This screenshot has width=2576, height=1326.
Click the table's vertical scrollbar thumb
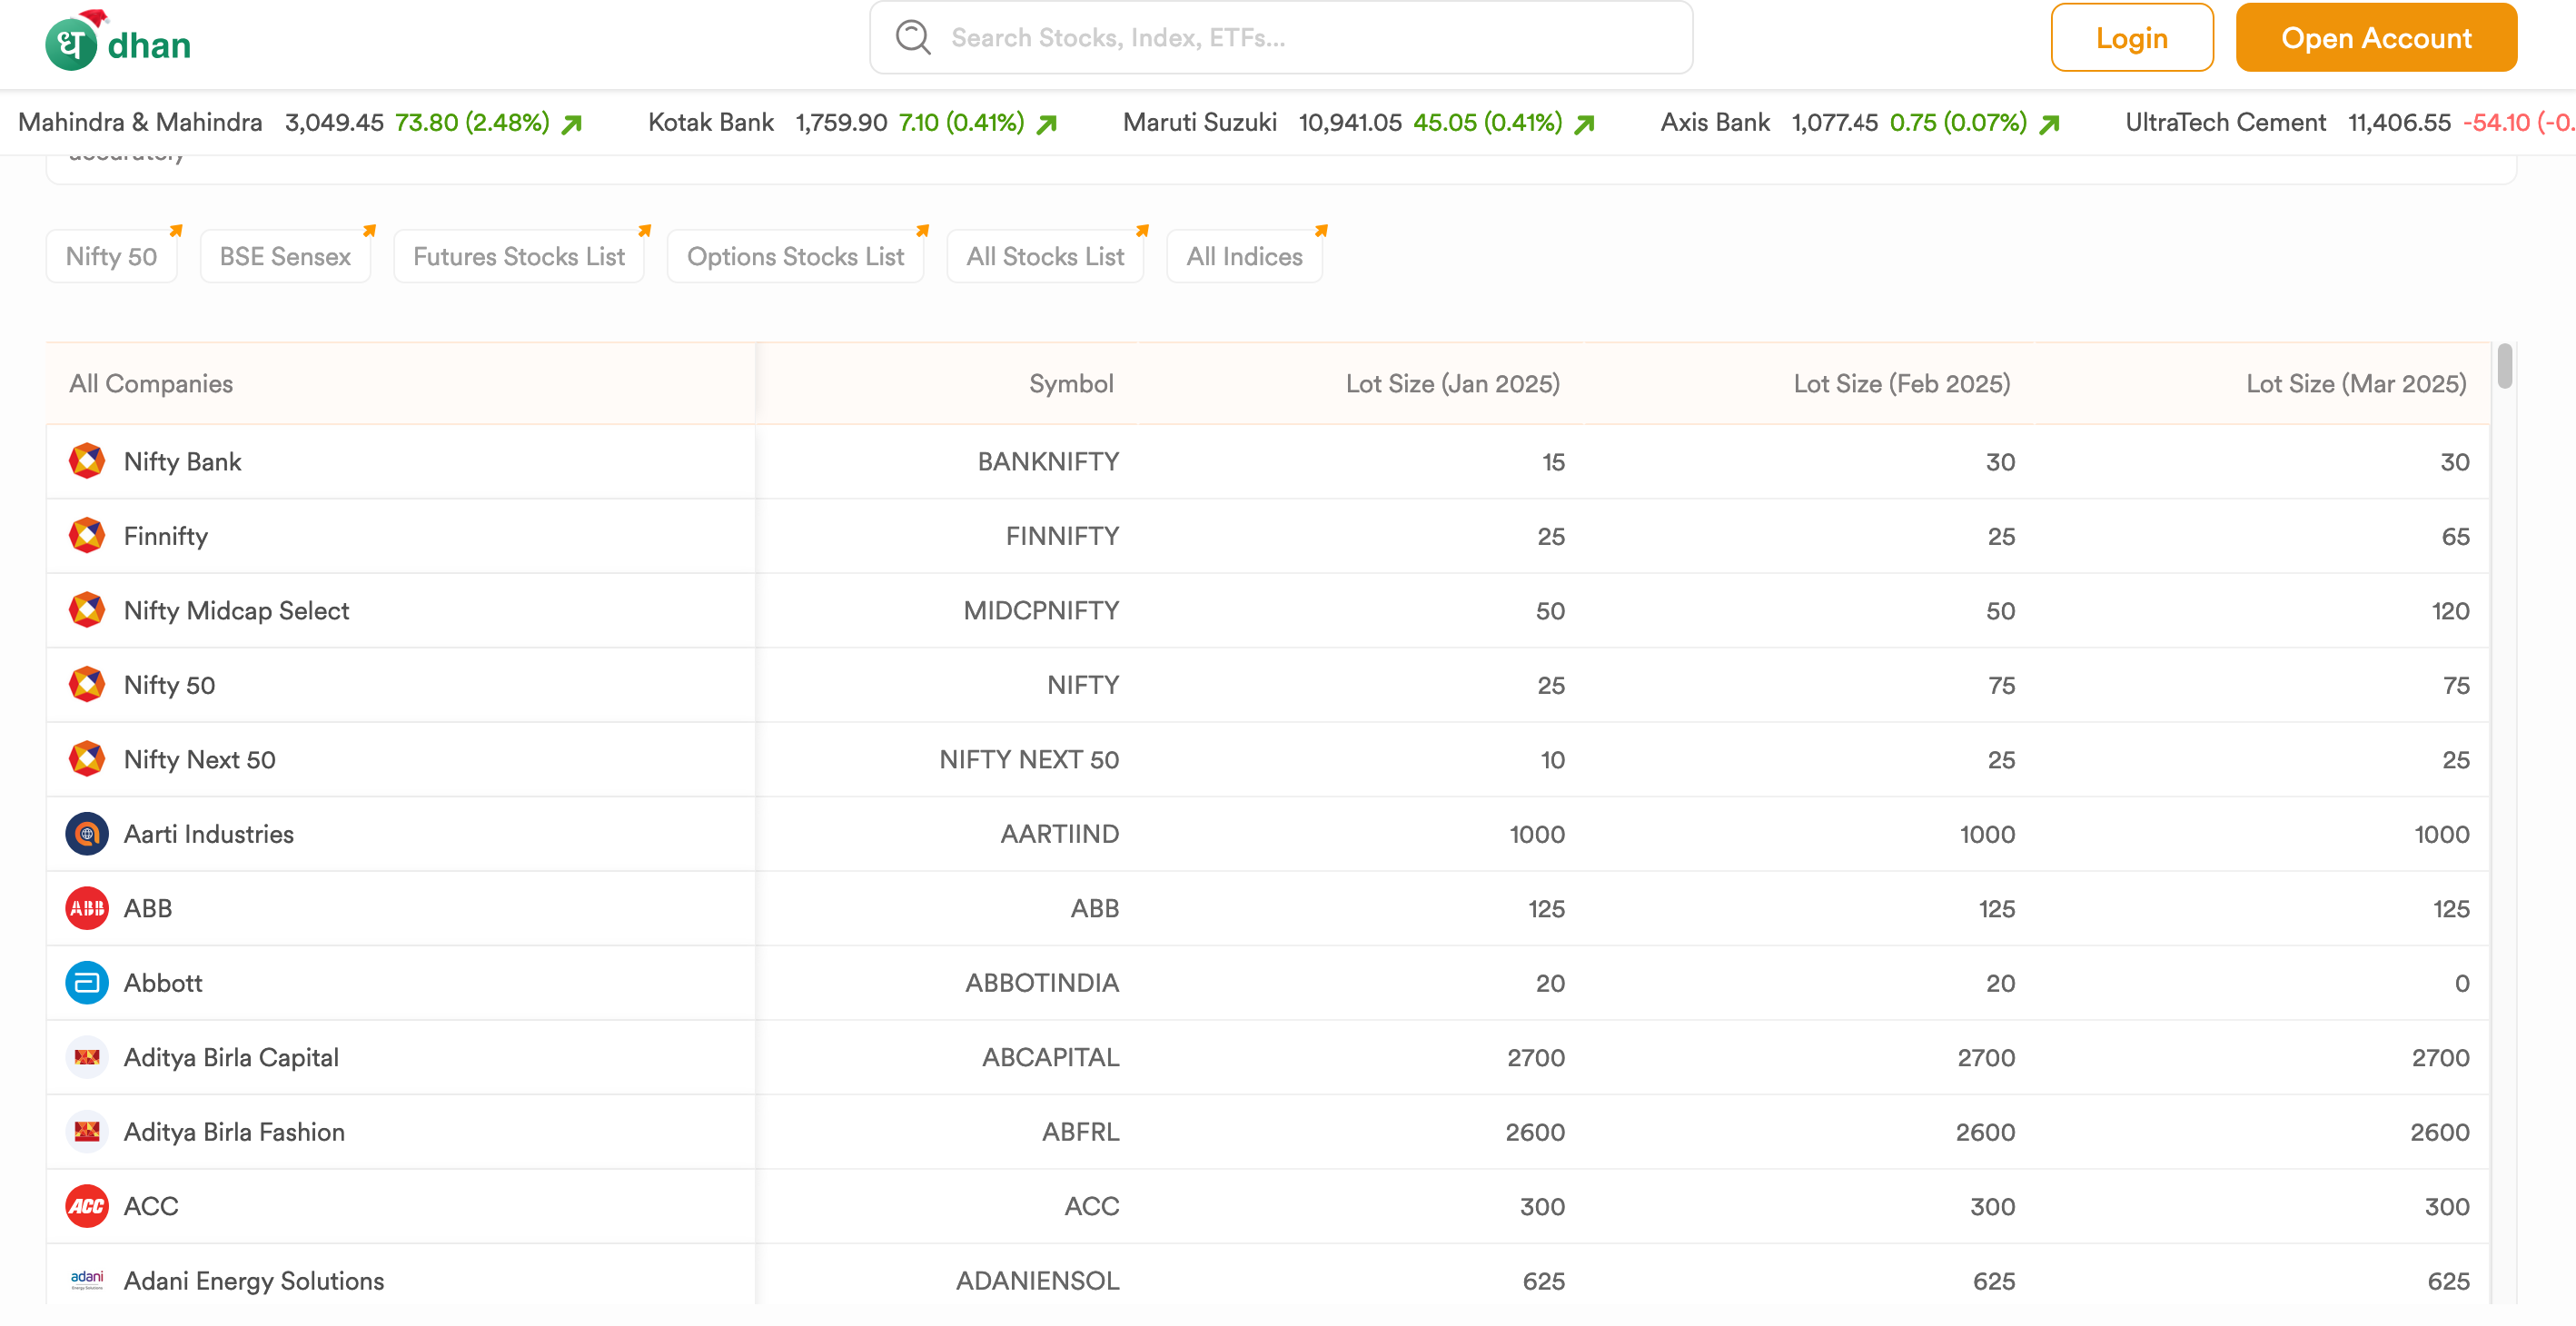click(x=2505, y=365)
